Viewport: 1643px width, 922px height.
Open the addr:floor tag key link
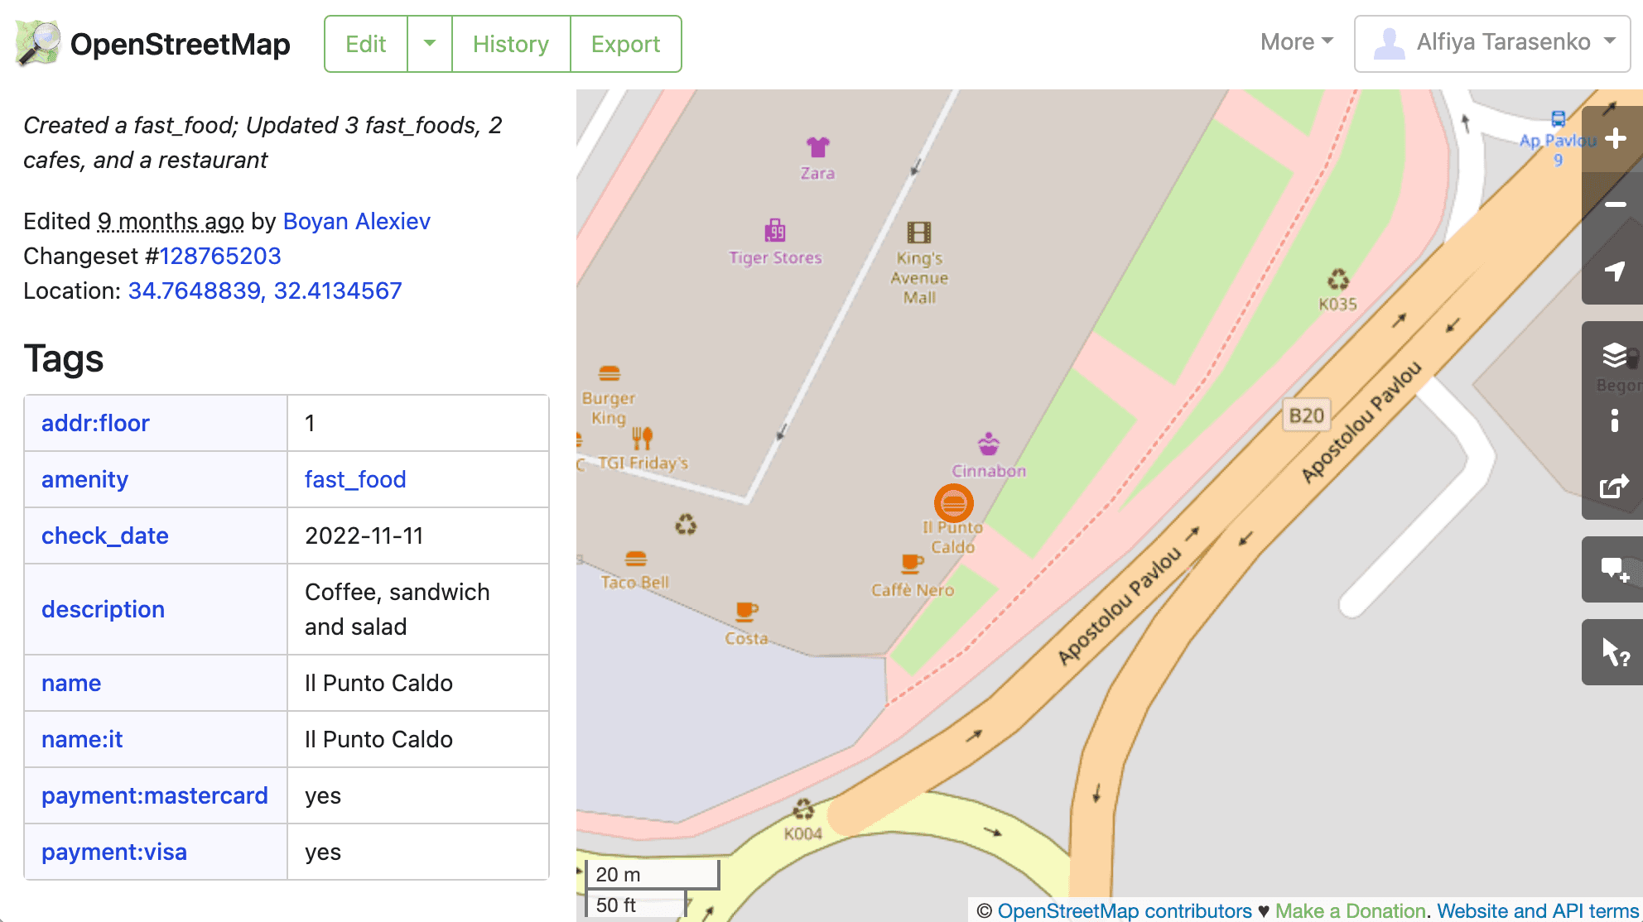pyautogui.click(x=95, y=423)
